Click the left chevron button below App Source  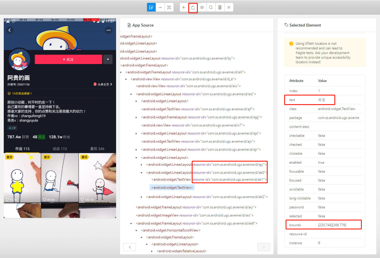(130, 247)
